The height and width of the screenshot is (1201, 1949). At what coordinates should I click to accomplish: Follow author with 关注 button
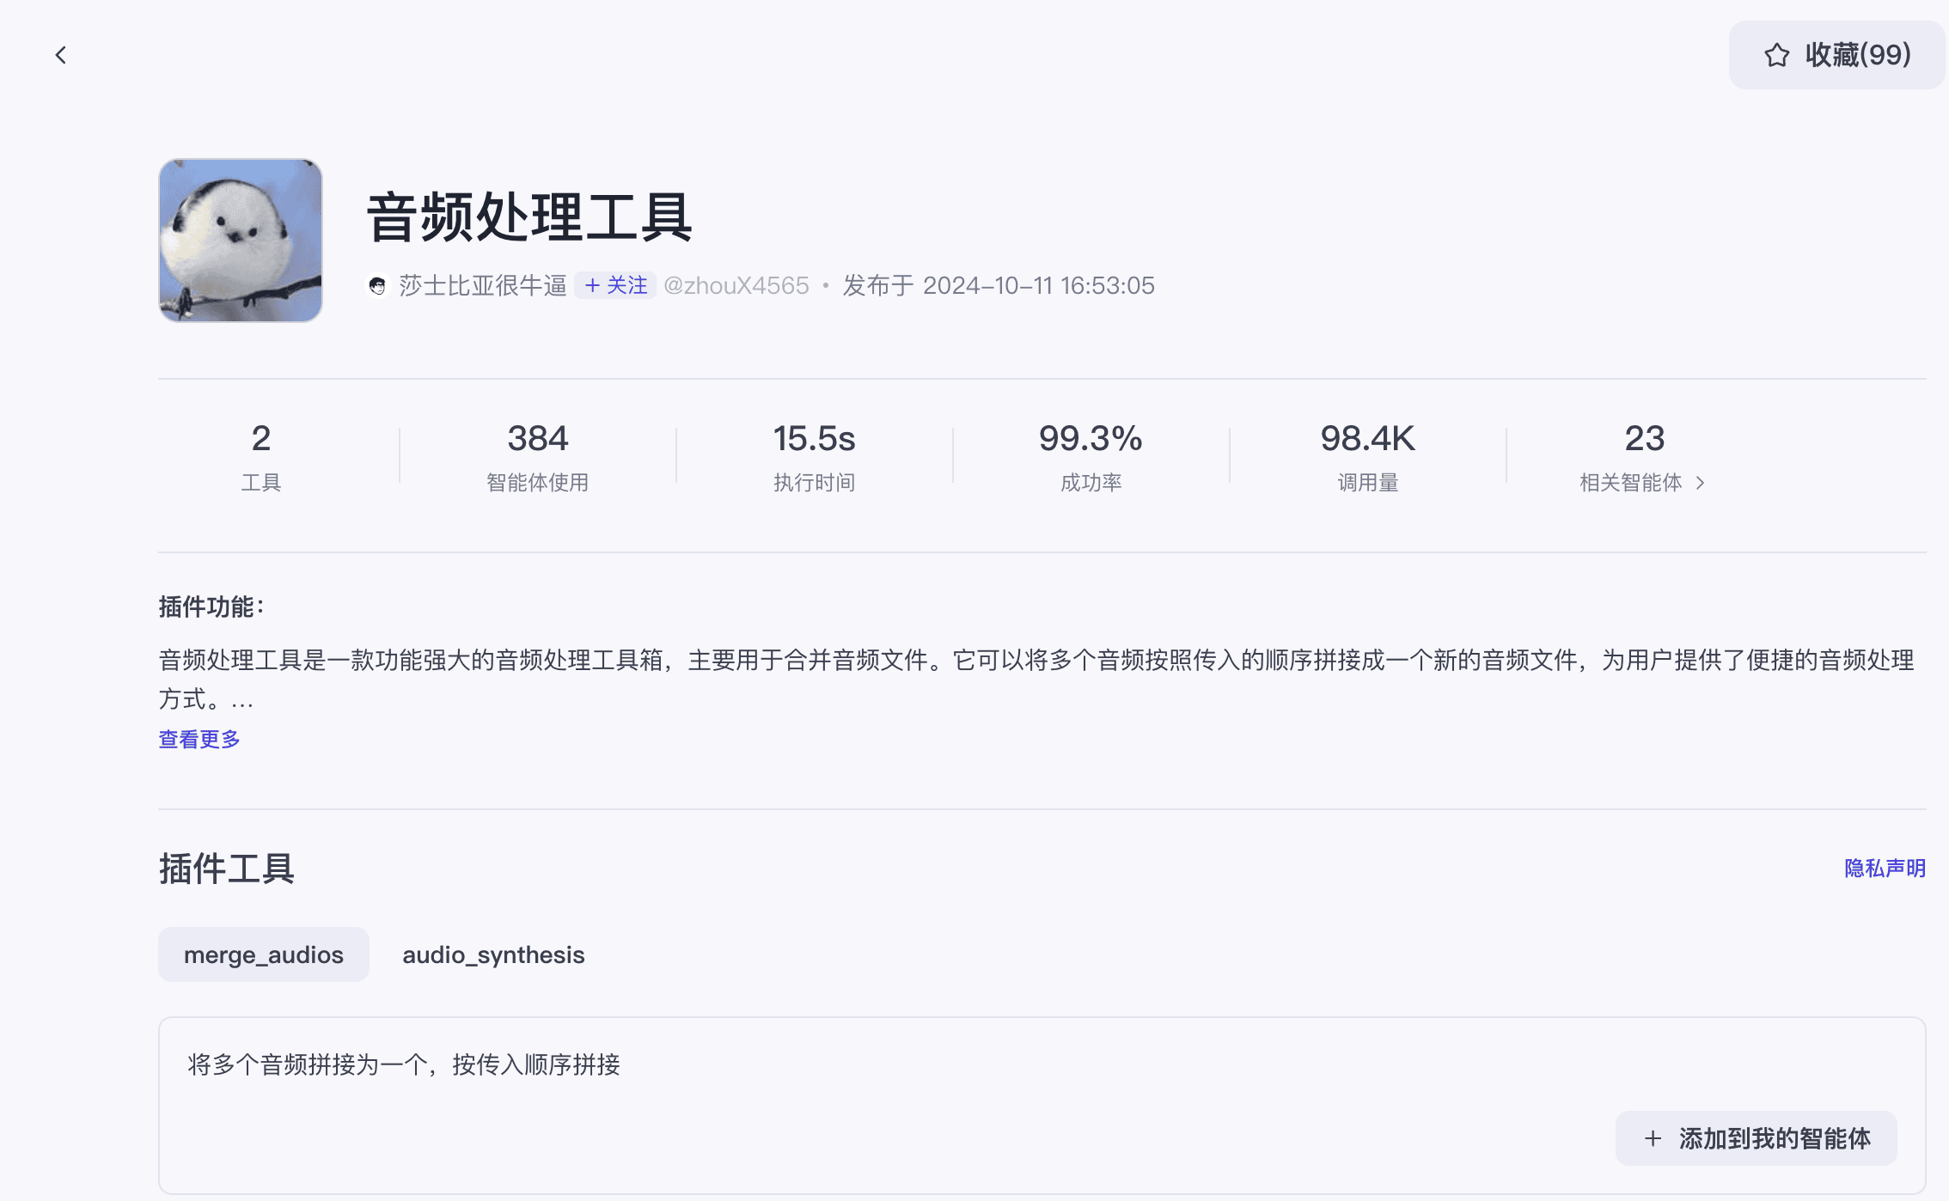click(x=615, y=285)
